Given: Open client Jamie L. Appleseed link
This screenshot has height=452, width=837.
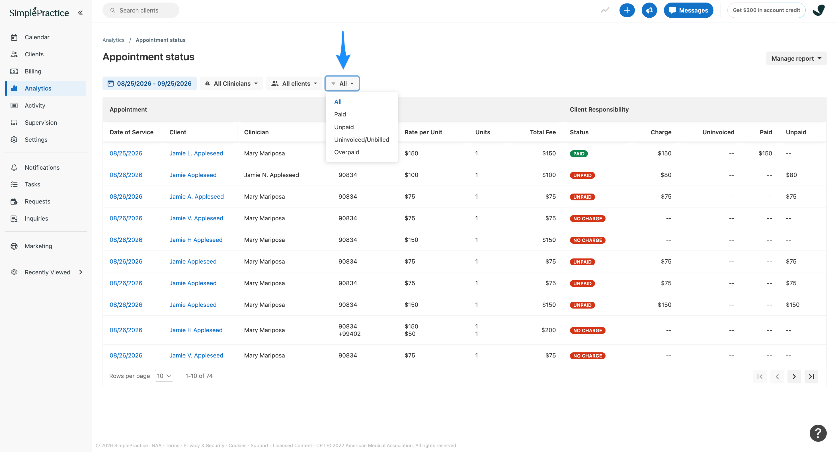Looking at the screenshot, I should pos(196,153).
